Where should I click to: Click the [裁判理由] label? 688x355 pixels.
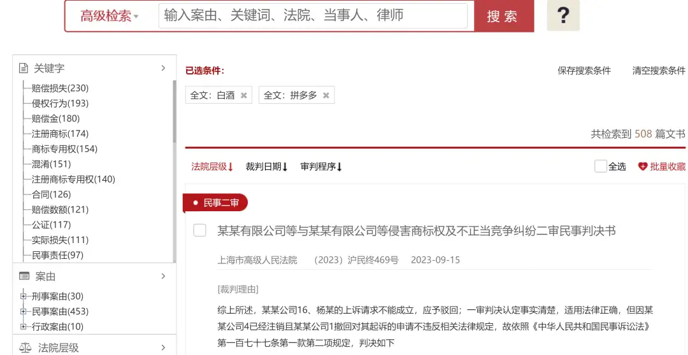click(x=238, y=289)
